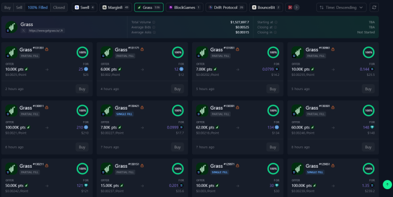
Task: Select the Sell filter tab
Action: 19,7
